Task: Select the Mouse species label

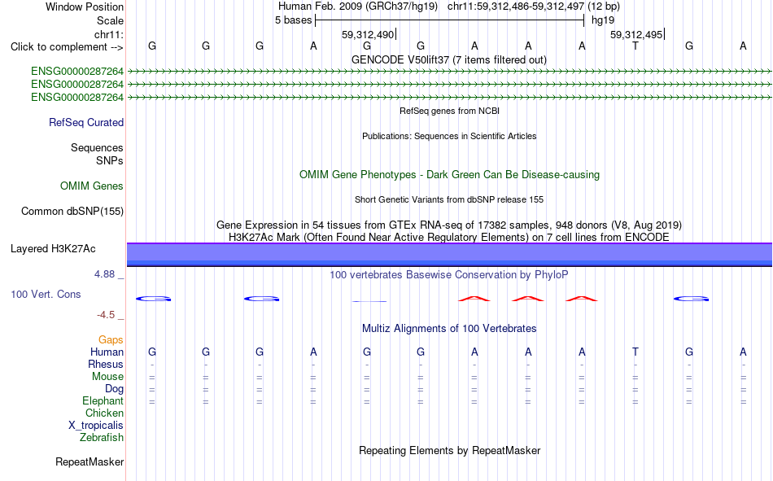Action: [107, 376]
